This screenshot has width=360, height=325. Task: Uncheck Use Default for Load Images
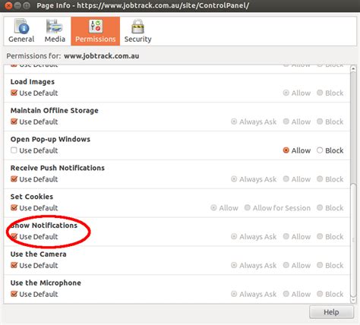pos(14,93)
